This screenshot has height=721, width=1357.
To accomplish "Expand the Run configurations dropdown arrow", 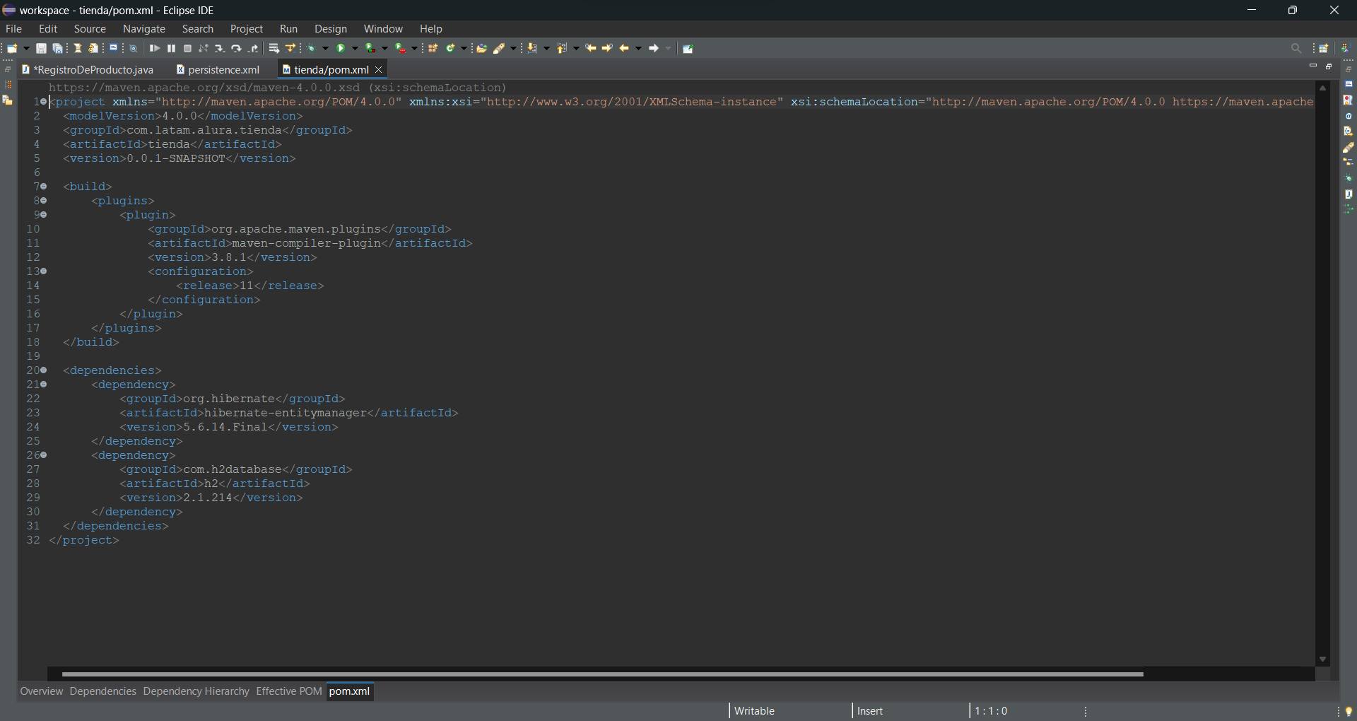I will click(x=356, y=48).
